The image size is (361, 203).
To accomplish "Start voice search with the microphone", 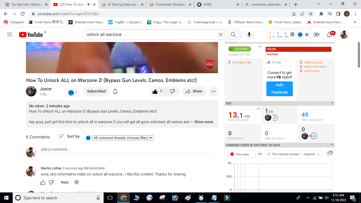I will coord(249,35).
